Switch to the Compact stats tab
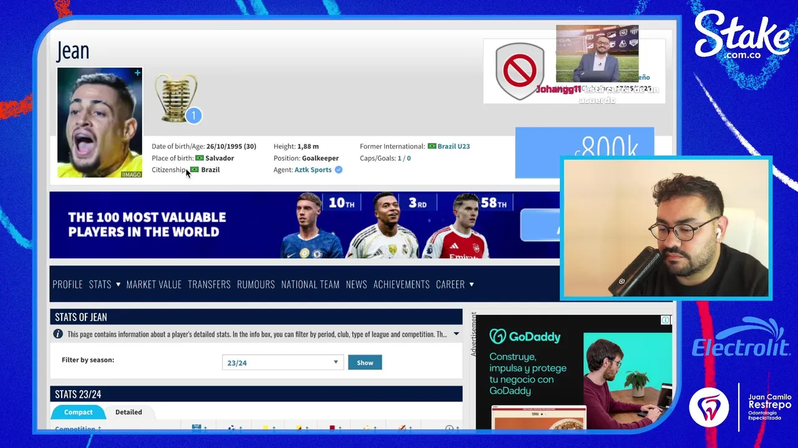The height and width of the screenshot is (448, 798). point(79,412)
